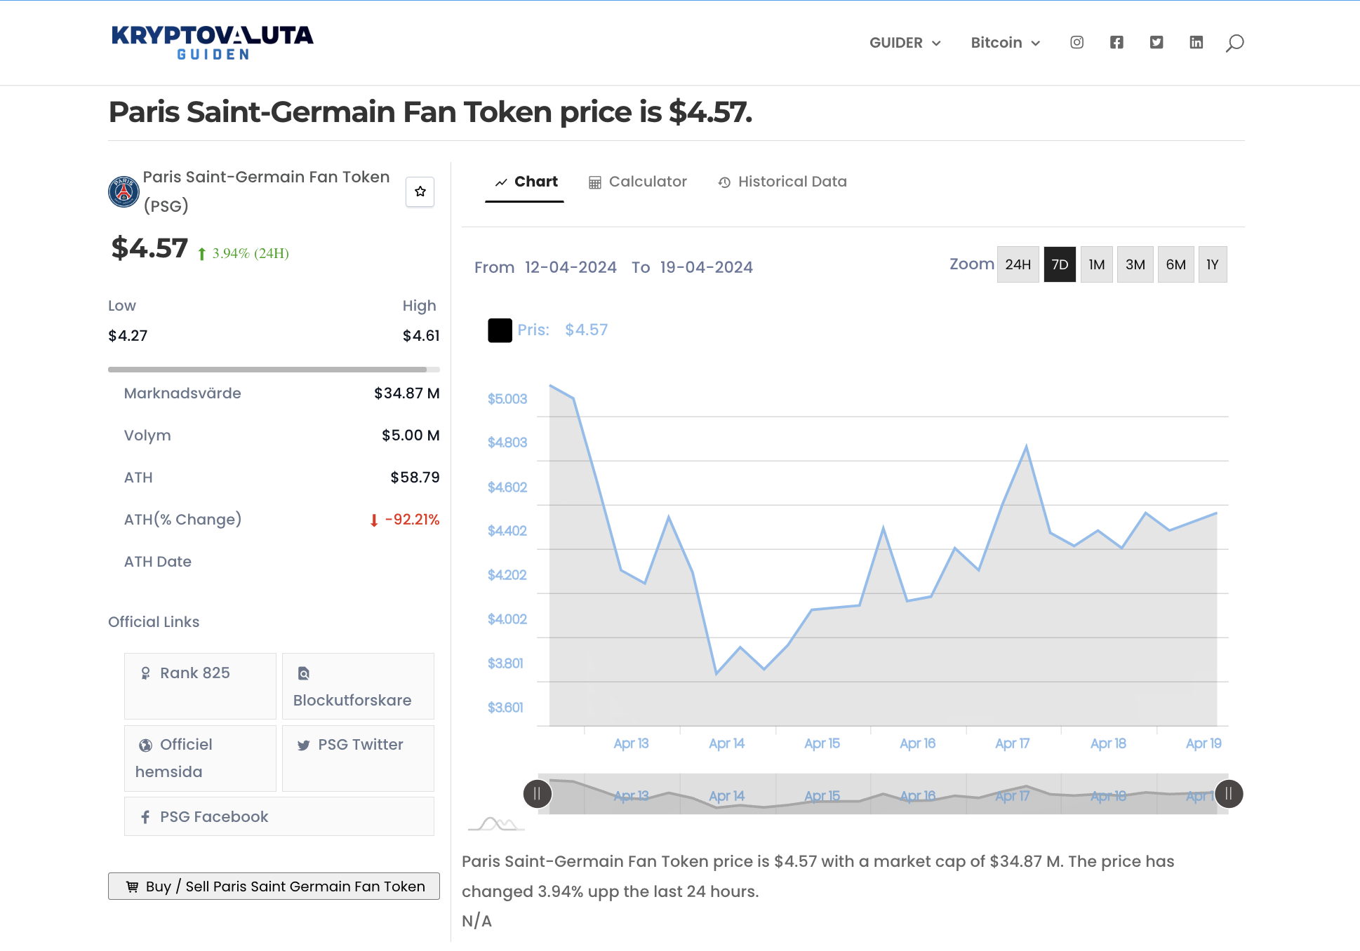This screenshot has width=1360, height=951.
Task: Open the Twitter icon in the header
Action: pos(1156,43)
